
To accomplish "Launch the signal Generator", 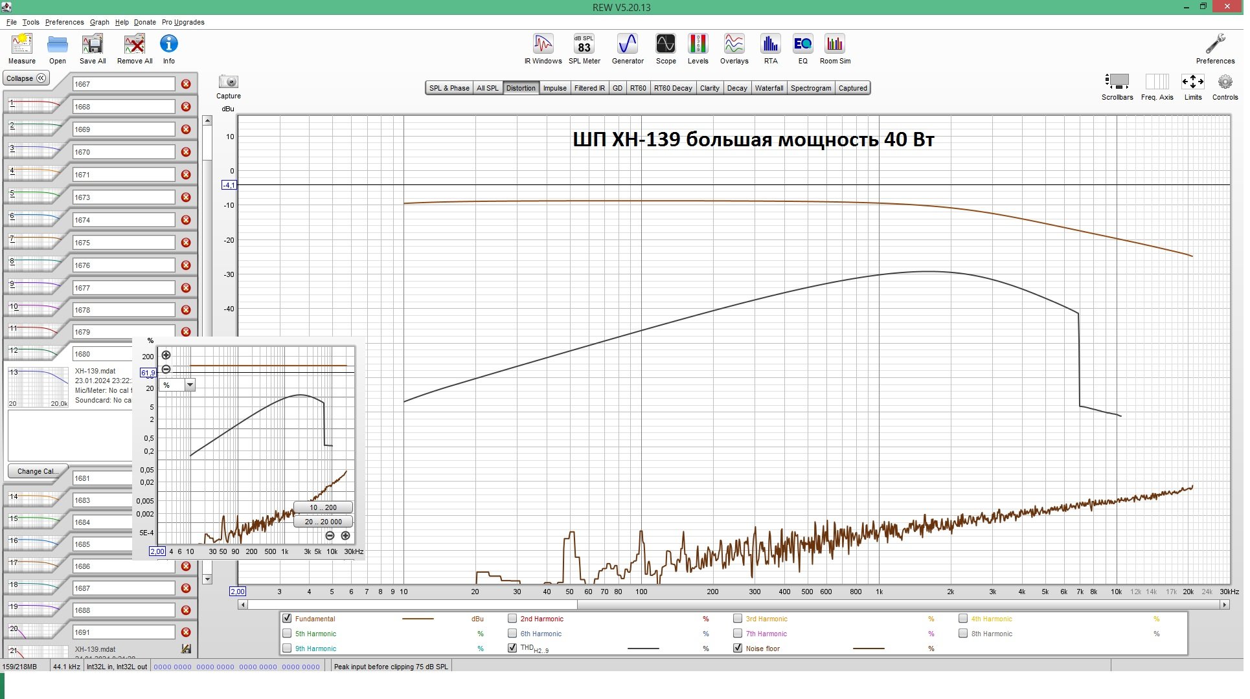I will coord(628,49).
